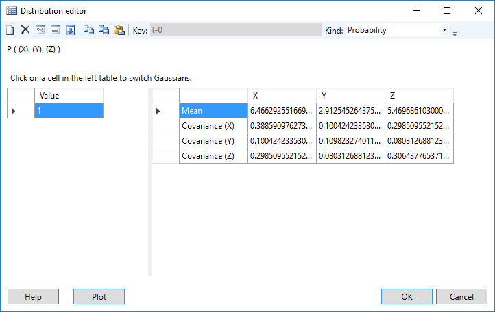The height and width of the screenshot is (312, 495).
Task: Open Help for the distribution editor
Action: 33,297
